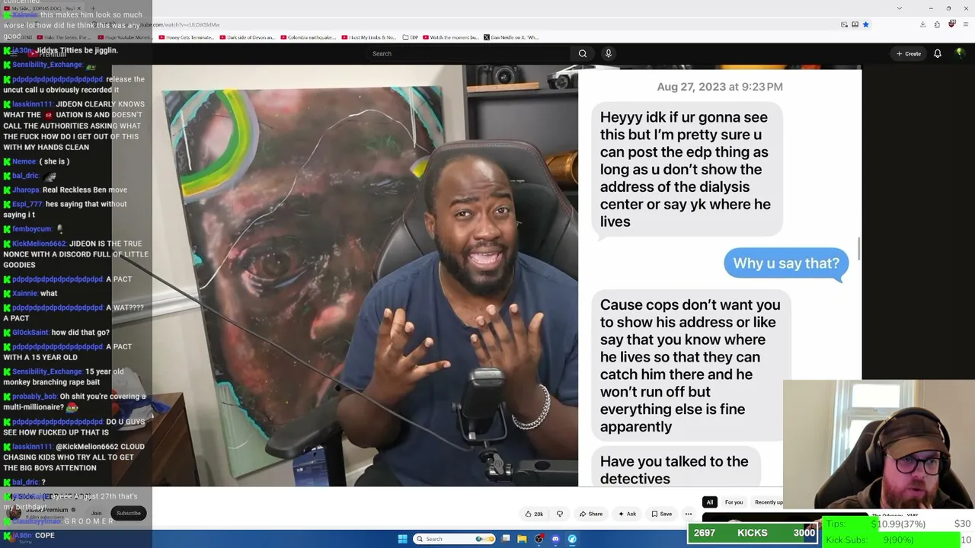Expand the browser tab list chevron

(x=900, y=8)
